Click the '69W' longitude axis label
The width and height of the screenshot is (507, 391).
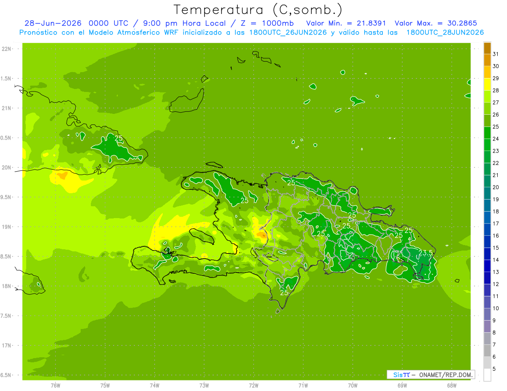tap(402, 385)
